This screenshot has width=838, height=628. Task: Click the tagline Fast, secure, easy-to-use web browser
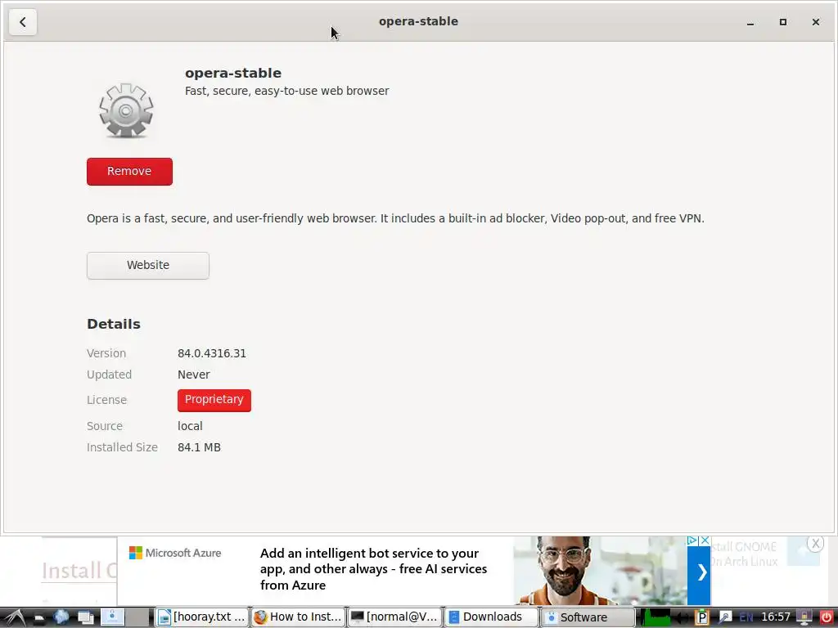point(287,92)
